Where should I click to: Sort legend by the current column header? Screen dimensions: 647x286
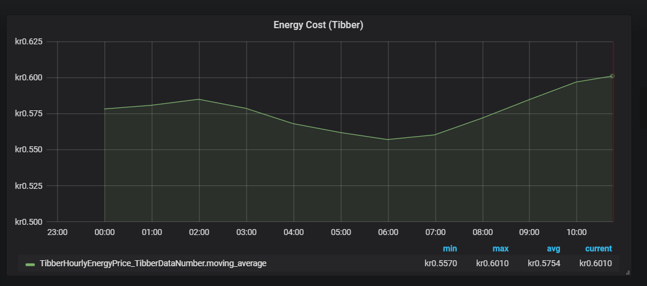point(598,248)
